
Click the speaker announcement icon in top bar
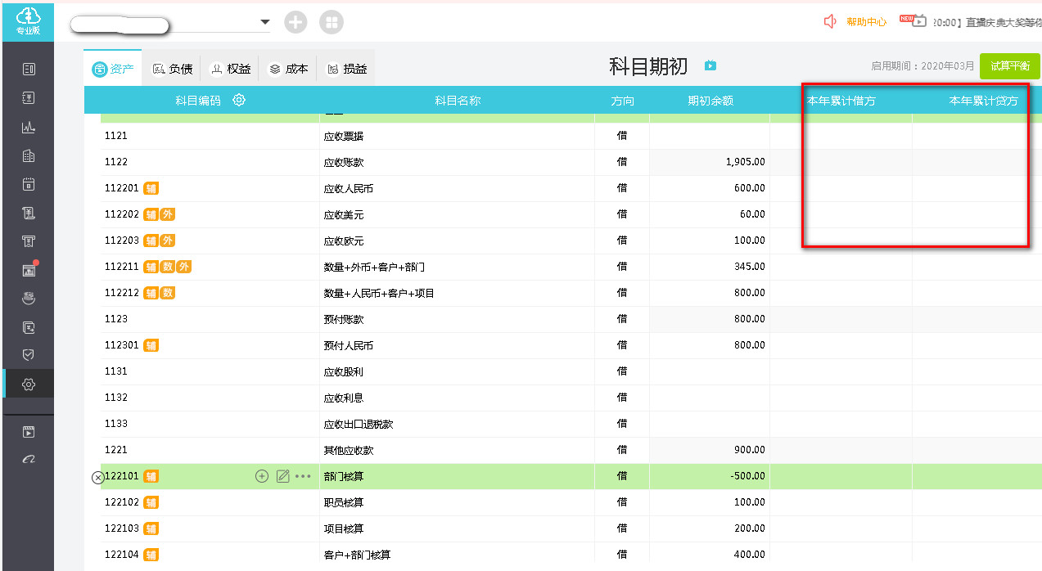pos(831,21)
